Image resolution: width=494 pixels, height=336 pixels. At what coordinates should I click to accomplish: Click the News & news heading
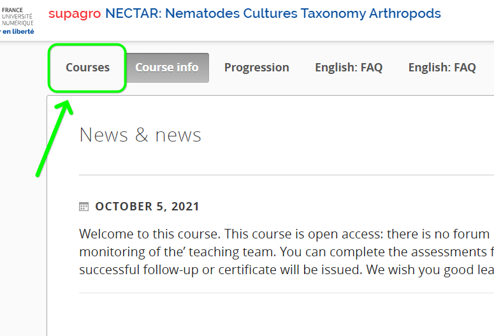pyautogui.click(x=140, y=135)
